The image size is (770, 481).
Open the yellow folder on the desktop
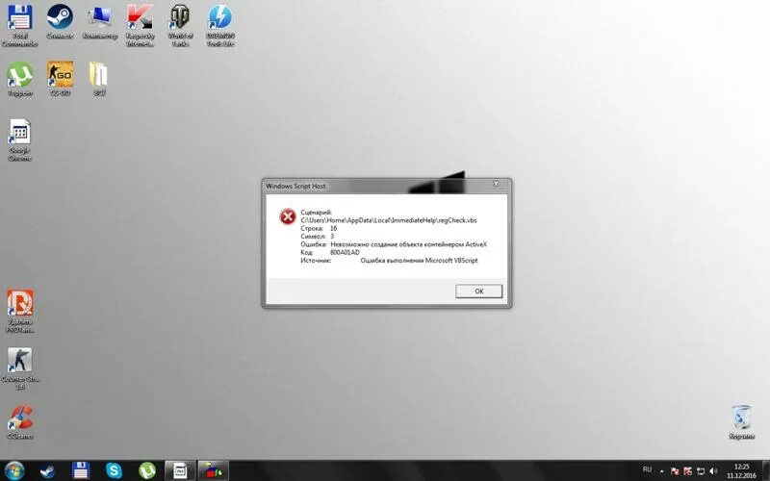[99, 79]
